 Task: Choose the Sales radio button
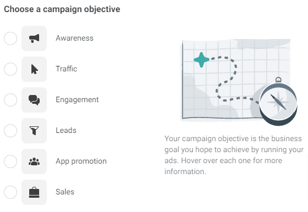tap(10, 192)
